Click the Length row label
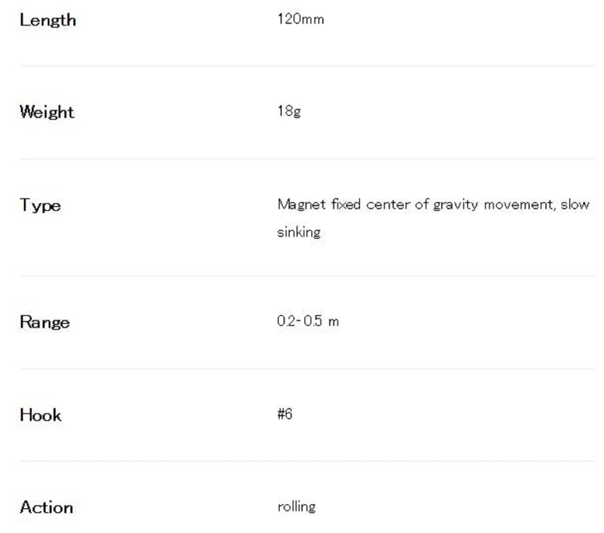This screenshot has width=604, height=533. pos(48,21)
